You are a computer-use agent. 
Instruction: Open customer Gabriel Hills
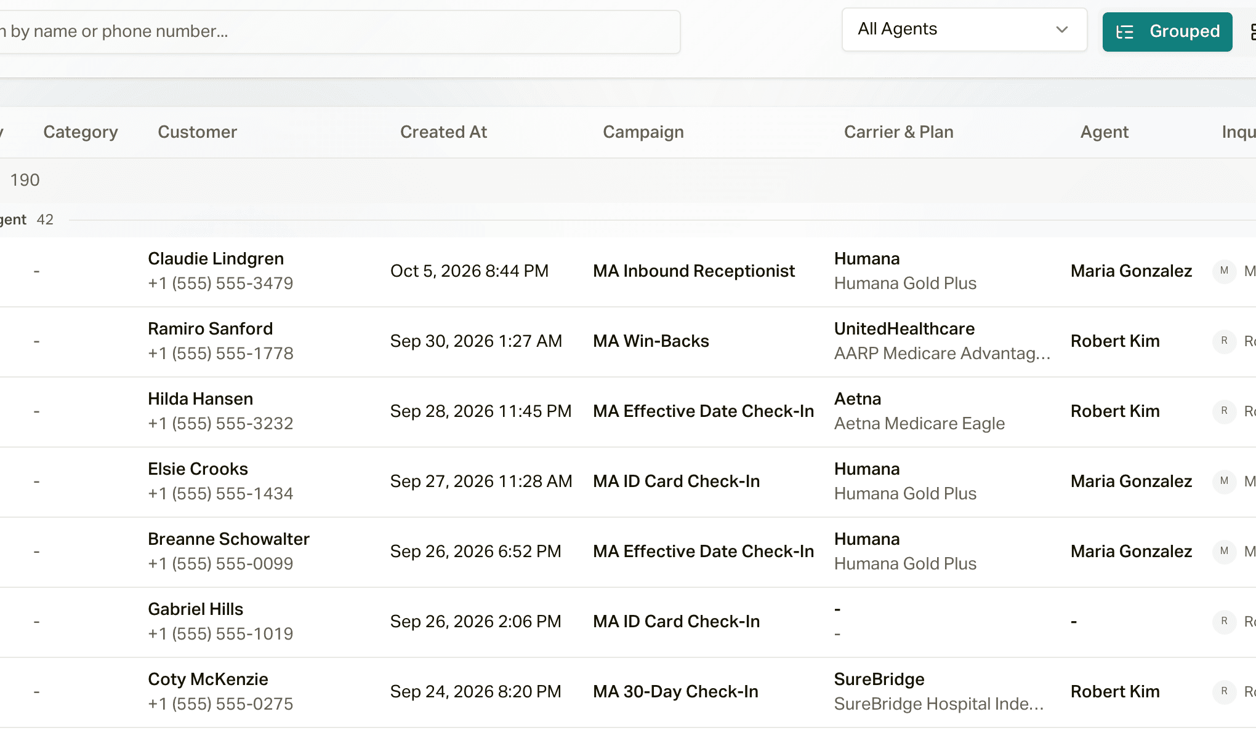click(195, 609)
